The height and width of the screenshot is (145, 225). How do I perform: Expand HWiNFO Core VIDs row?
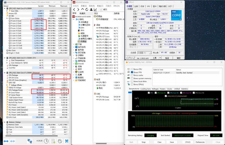coord(7,11)
